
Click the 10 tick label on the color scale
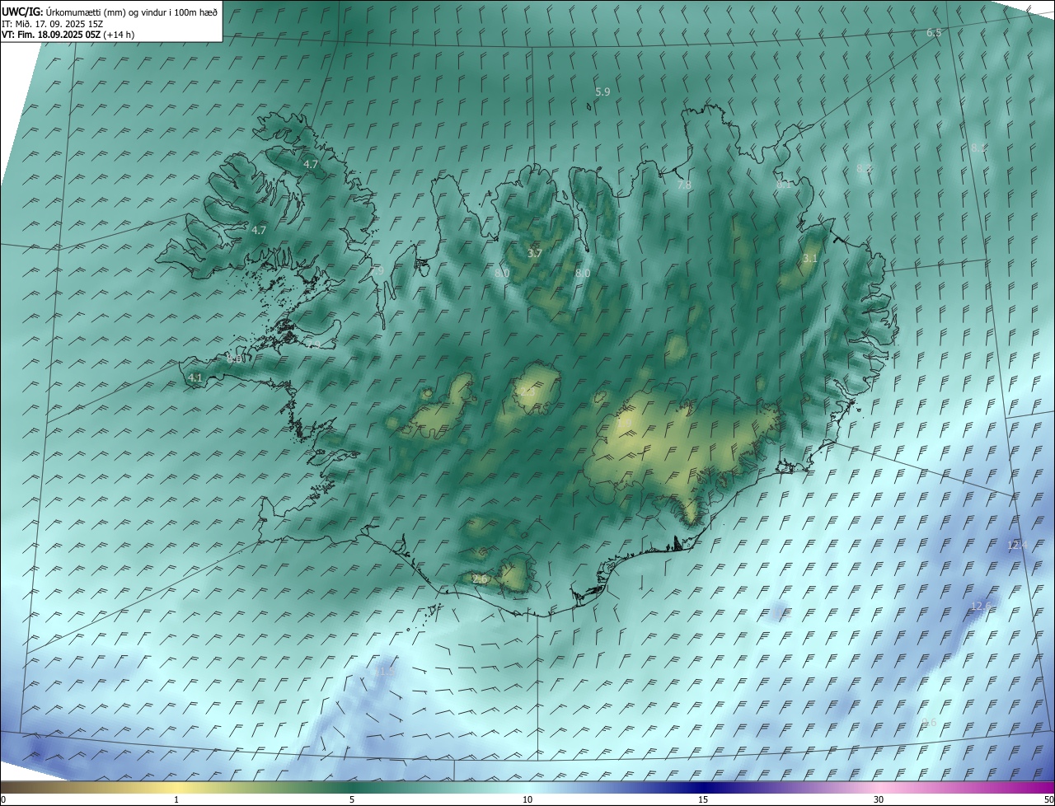point(527,799)
